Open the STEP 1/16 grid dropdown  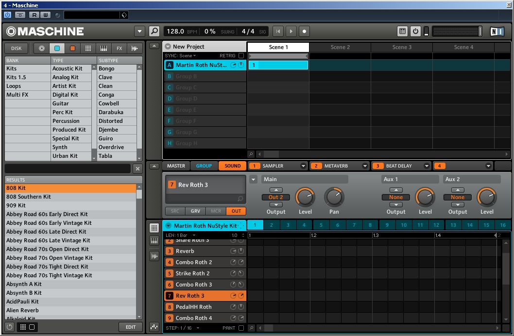point(183,328)
